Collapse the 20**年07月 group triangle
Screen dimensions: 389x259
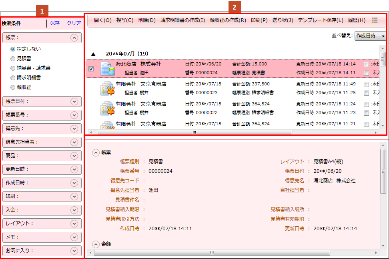point(93,53)
